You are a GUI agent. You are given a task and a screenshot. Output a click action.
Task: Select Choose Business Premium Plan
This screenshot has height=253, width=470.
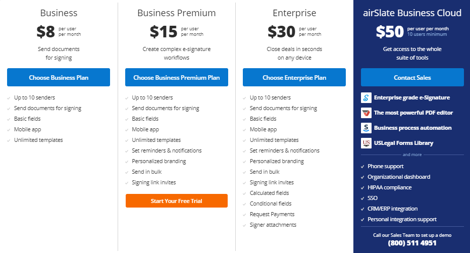pos(177,78)
